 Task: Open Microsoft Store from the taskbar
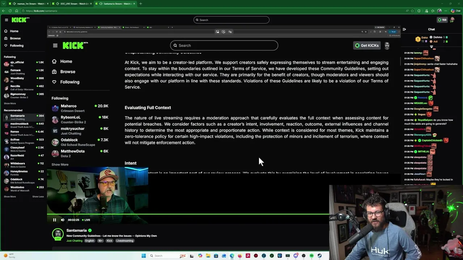click(216, 256)
